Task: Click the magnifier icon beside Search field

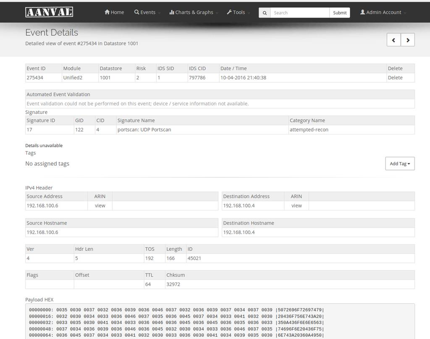Action: [265, 13]
